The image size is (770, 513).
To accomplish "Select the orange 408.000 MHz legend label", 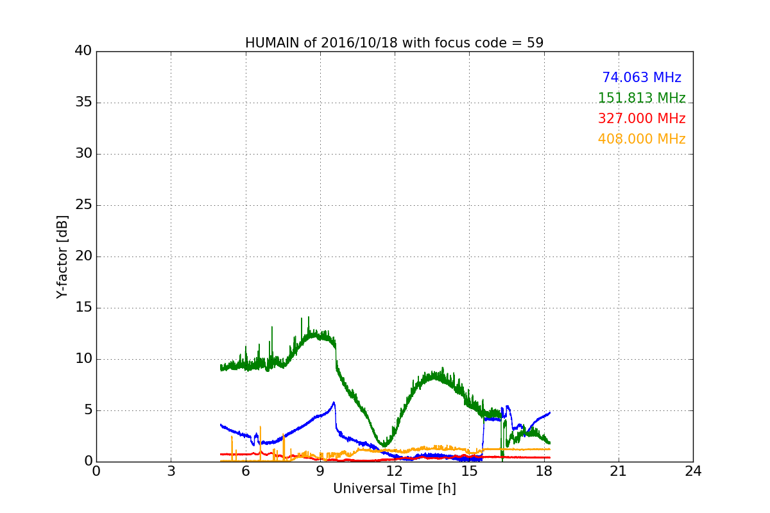I will pyautogui.click(x=642, y=139).
